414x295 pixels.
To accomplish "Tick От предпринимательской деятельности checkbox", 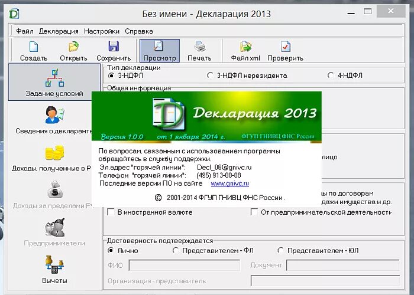I will 254,212.
